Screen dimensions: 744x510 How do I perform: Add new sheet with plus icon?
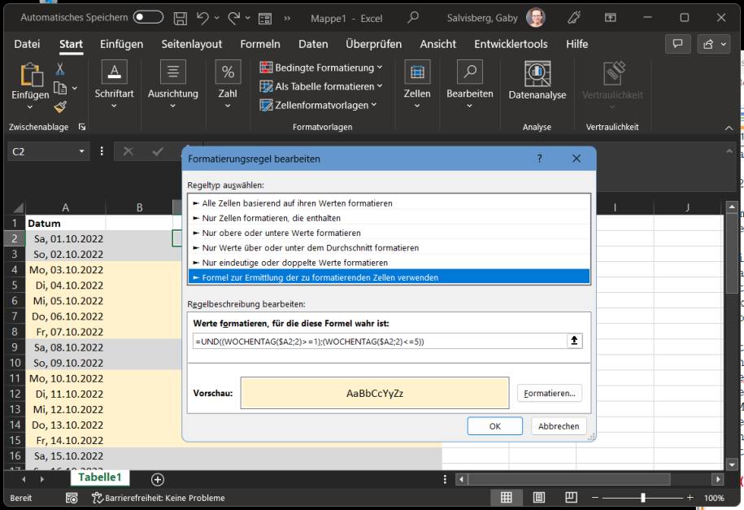158,480
